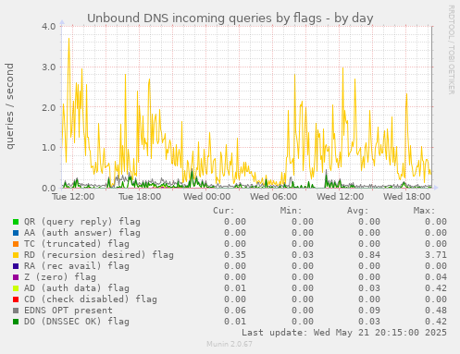Click the AA (auth answer) flag blue swatch
460x354 pixels.
click(x=16, y=233)
